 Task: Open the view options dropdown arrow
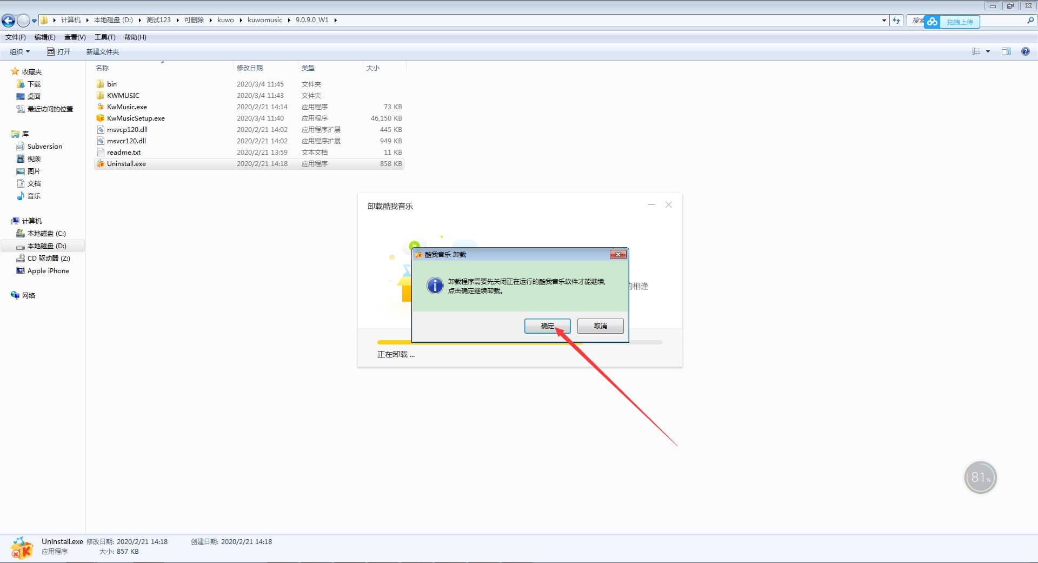click(987, 51)
